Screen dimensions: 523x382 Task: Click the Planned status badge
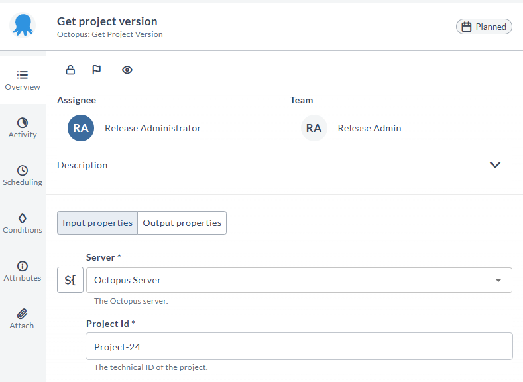[x=484, y=27]
